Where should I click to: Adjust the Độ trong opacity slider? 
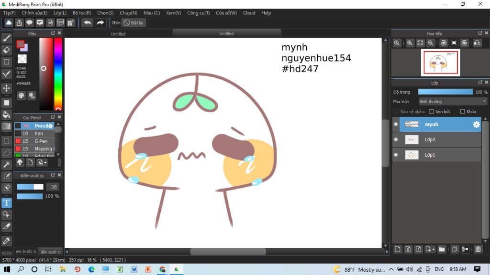tap(445, 92)
